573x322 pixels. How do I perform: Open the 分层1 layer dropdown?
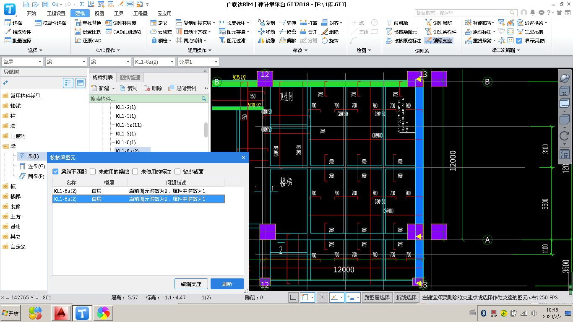click(x=198, y=62)
